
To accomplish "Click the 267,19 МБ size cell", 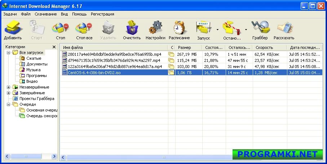I will (x=187, y=54).
